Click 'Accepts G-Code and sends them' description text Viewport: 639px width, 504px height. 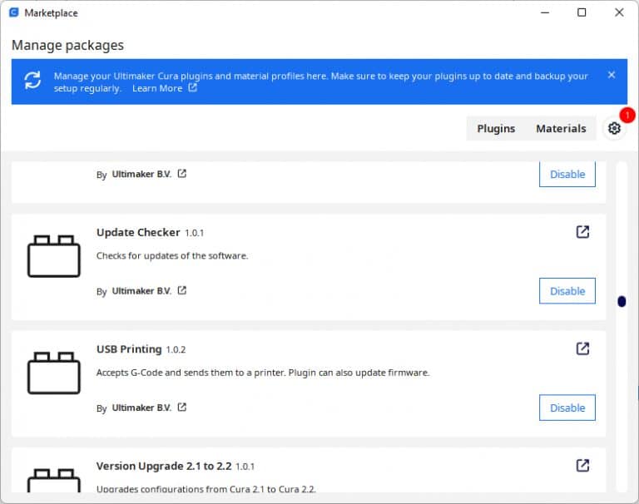click(x=263, y=373)
